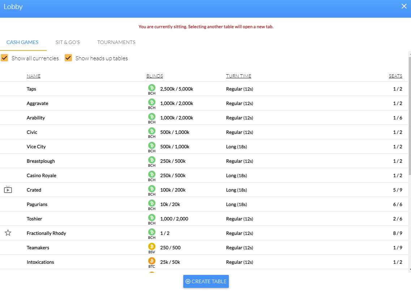The image size is (411, 298).
Task: Sort tables by Name column
Action: (34, 76)
